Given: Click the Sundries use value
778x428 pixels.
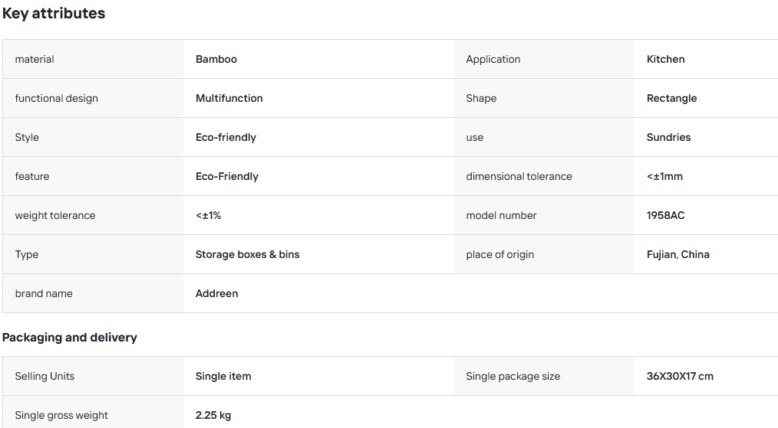Looking at the screenshot, I should coord(668,137).
